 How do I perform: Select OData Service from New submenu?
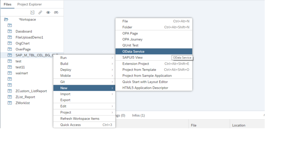pos(133,52)
